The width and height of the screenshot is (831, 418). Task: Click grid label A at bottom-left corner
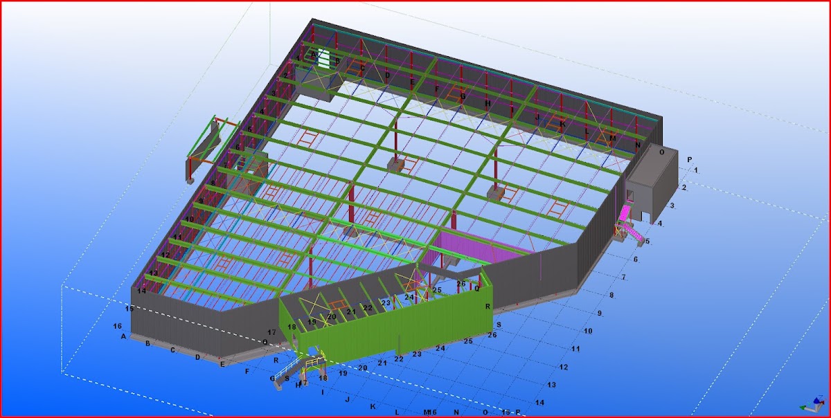[x=123, y=337]
